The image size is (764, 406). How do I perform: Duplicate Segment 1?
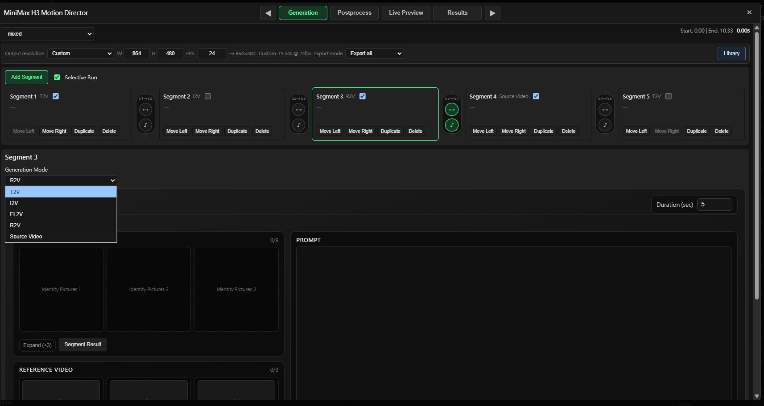[x=84, y=131]
